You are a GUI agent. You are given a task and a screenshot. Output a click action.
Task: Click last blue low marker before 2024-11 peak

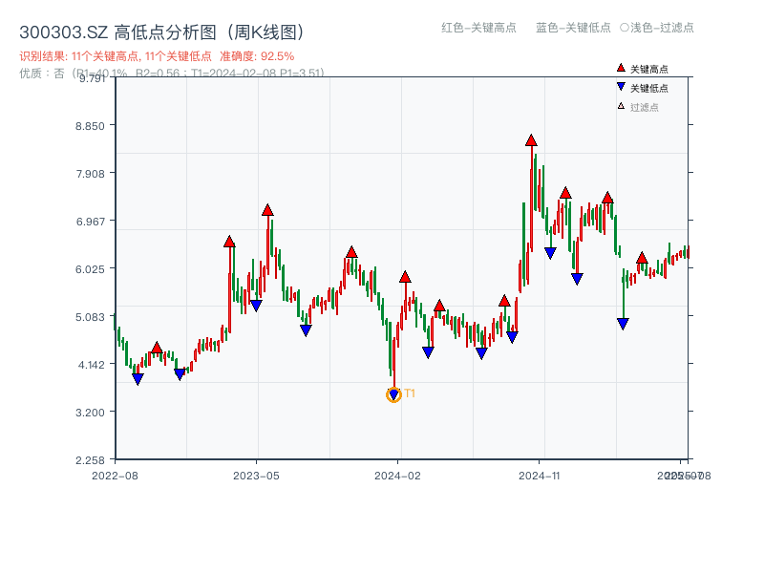pyautogui.click(x=512, y=337)
